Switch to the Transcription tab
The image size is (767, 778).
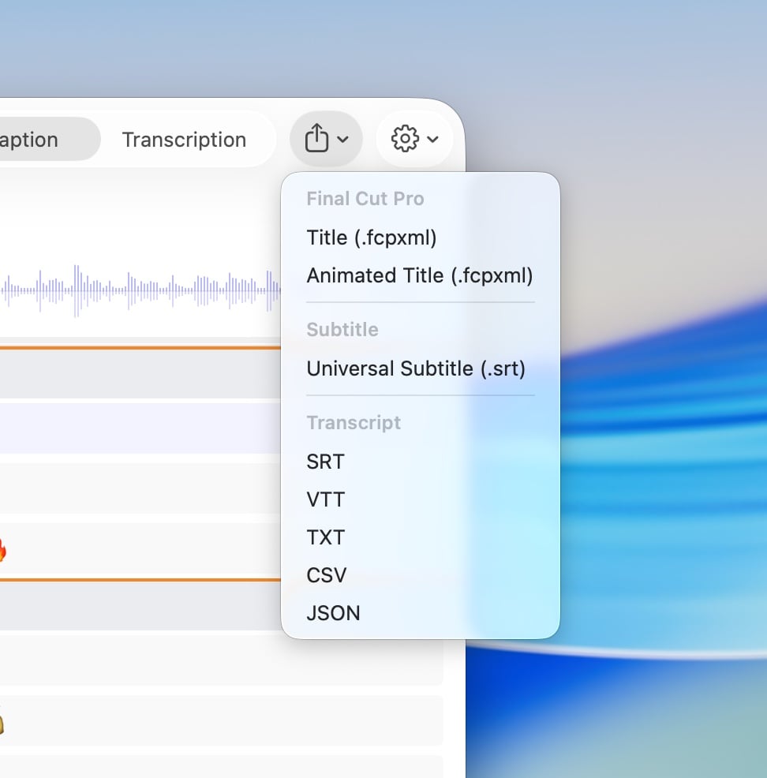pos(184,140)
